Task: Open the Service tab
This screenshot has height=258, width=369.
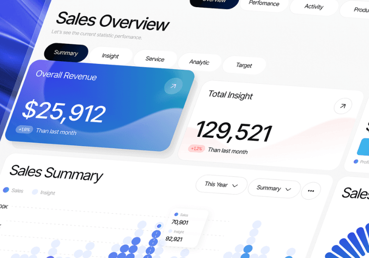Action: (x=154, y=59)
